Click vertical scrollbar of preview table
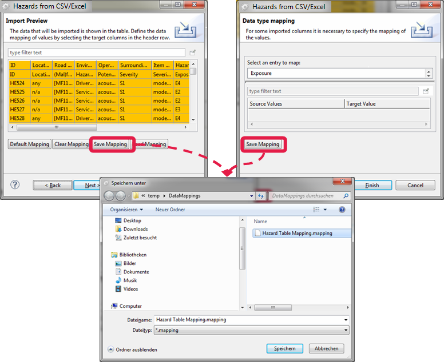 click(x=193, y=71)
